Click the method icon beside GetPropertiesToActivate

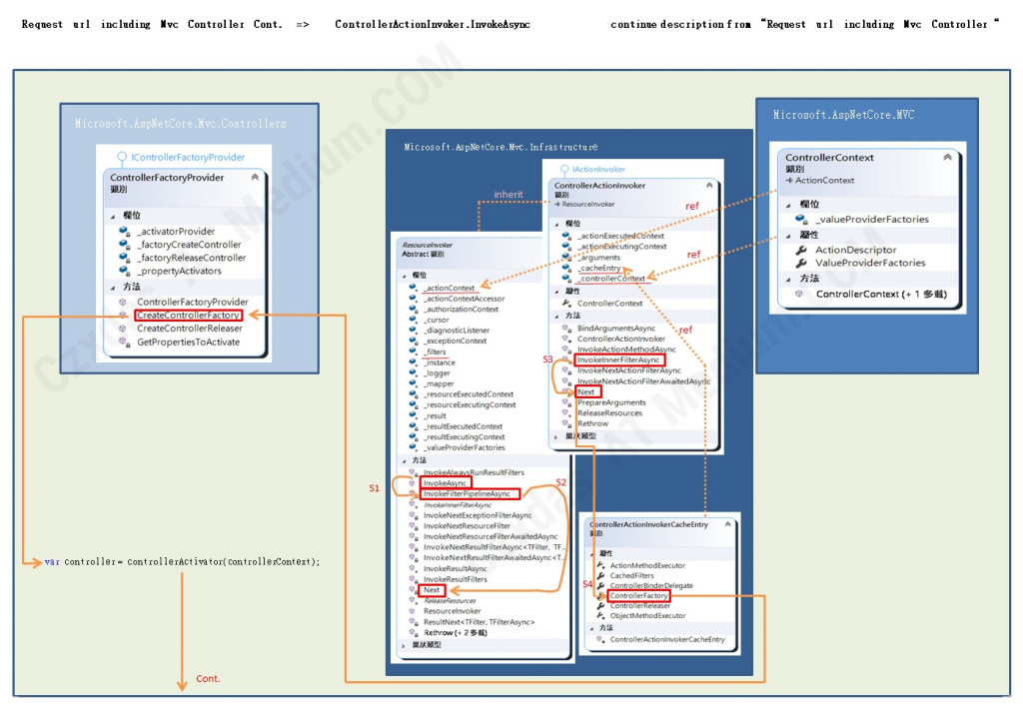coord(123,342)
